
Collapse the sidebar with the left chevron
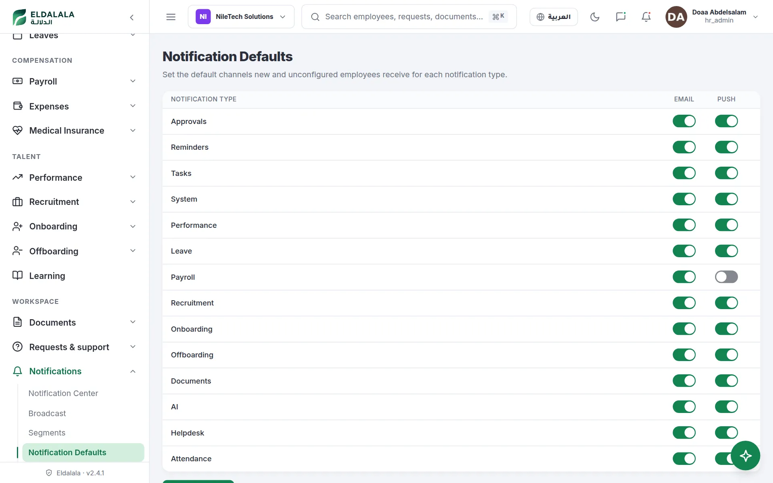[x=132, y=17]
